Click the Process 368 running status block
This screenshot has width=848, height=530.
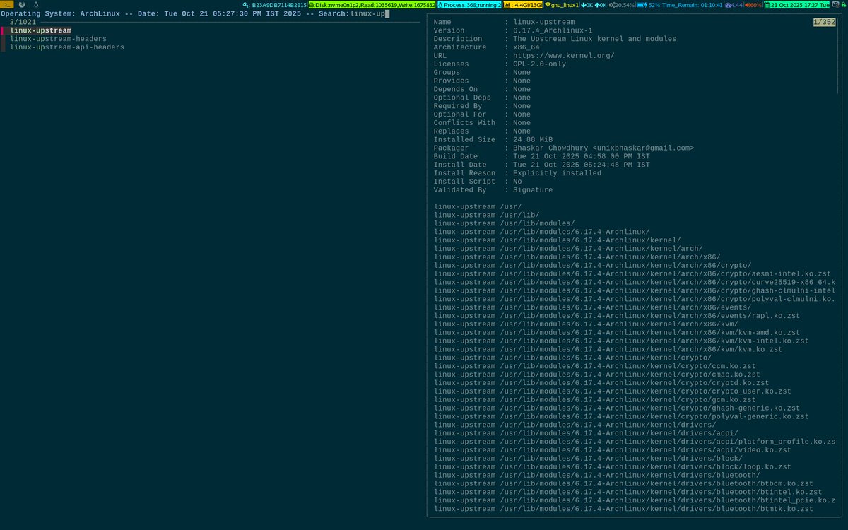coord(470,4)
